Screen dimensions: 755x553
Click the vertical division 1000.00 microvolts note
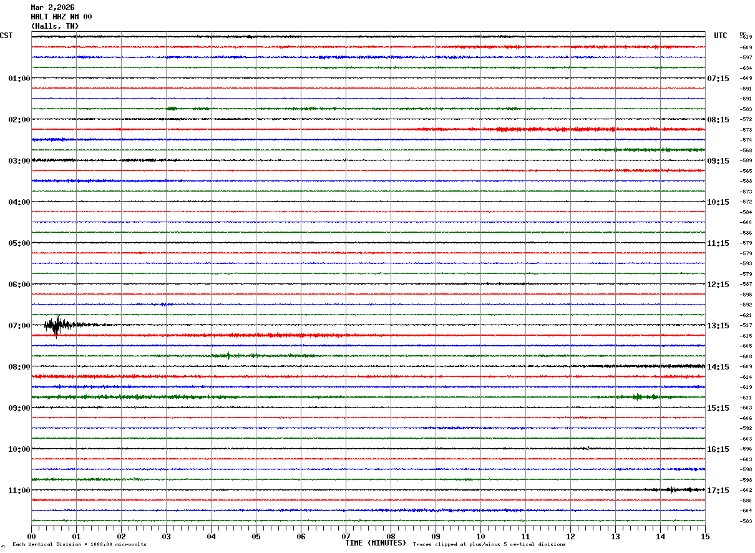[79, 545]
